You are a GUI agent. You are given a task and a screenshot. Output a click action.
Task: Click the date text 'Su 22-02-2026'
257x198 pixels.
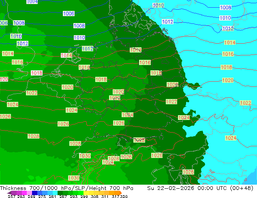pyautogui.click(x=171, y=188)
